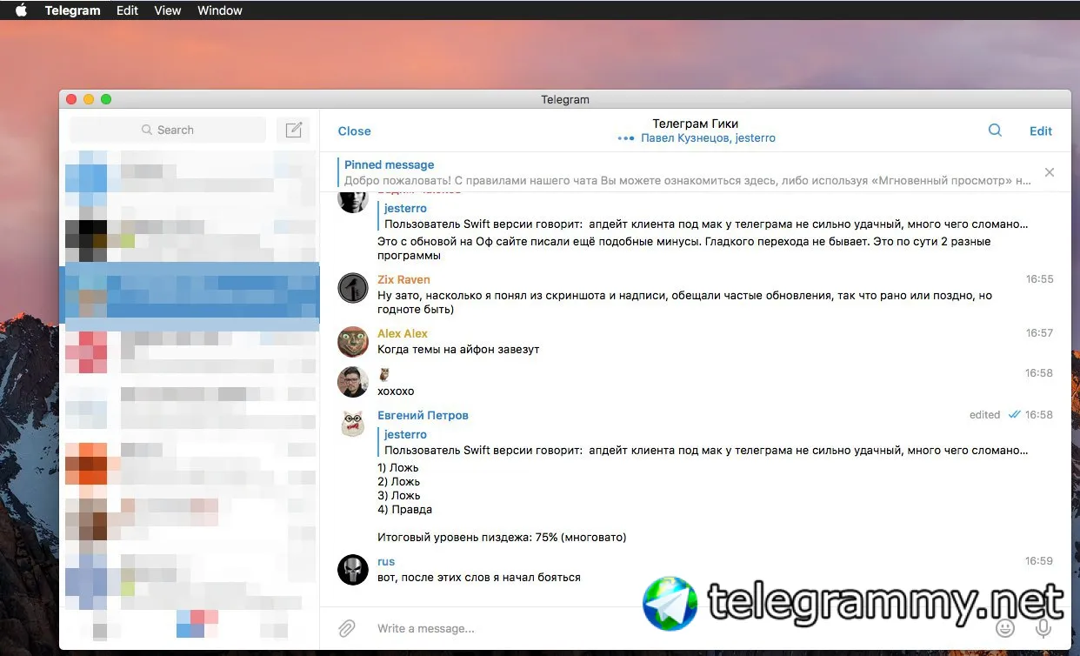
Task: Open the View menu
Action: point(167,10)
